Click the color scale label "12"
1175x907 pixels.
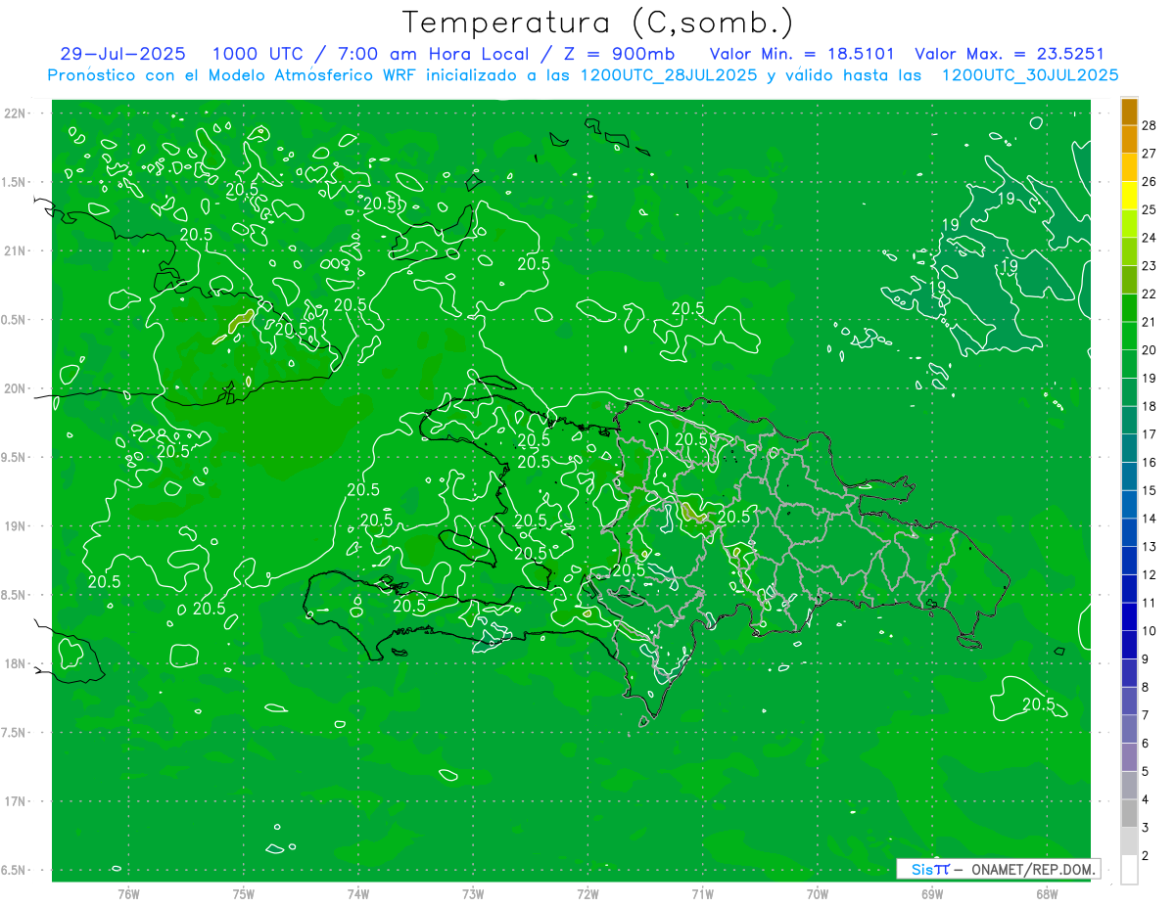1149,574
